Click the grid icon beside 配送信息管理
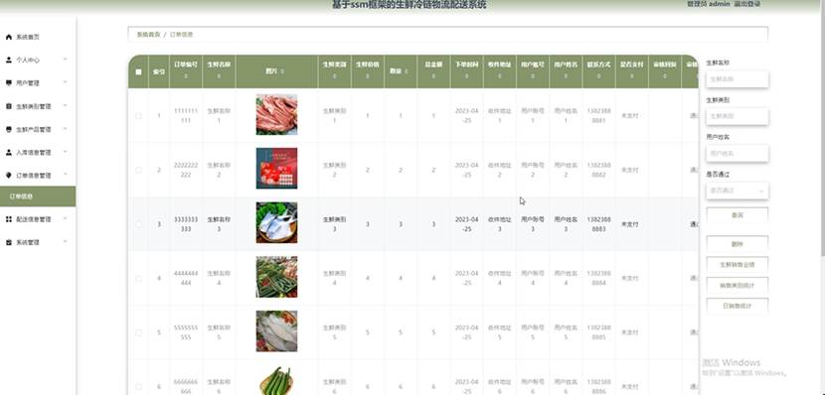 point(8,219)
